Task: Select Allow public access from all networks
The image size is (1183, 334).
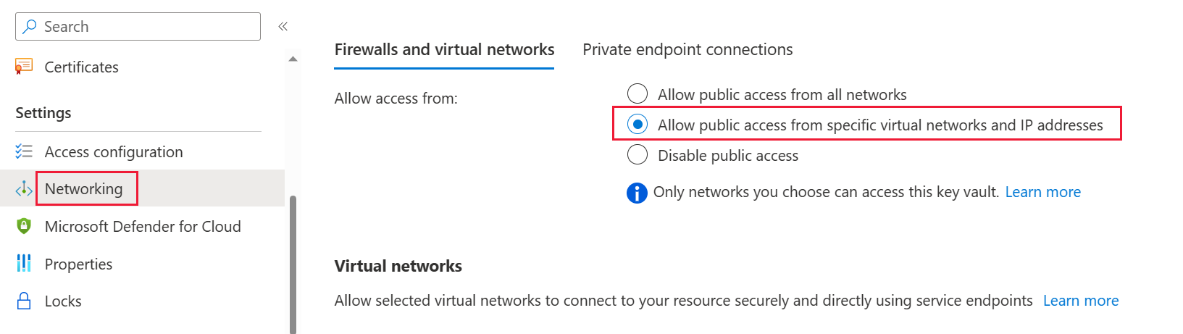Action: pyautogui.click(x=638, y=94)
